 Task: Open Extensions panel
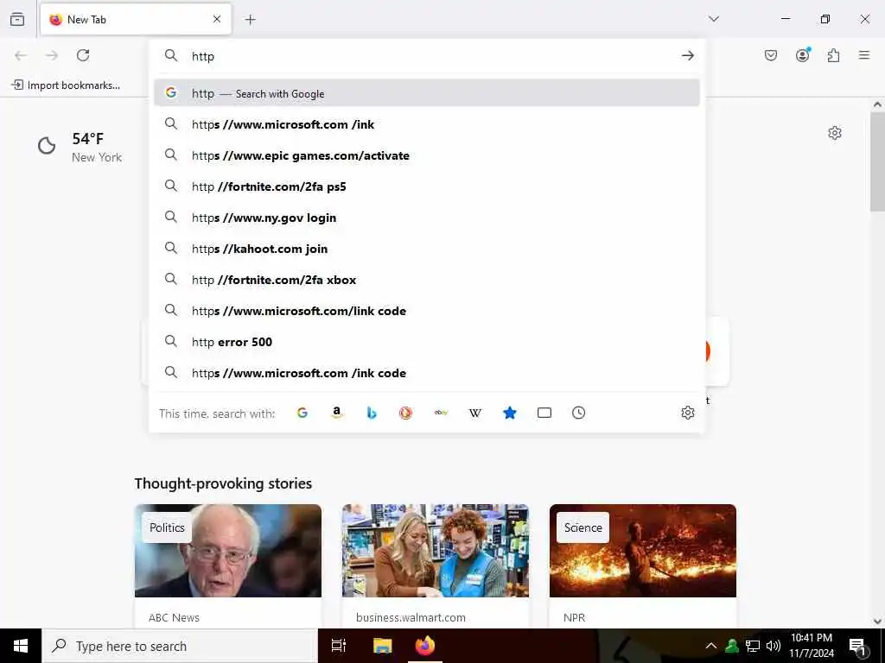pyautogui.click(x=833, y=55)
